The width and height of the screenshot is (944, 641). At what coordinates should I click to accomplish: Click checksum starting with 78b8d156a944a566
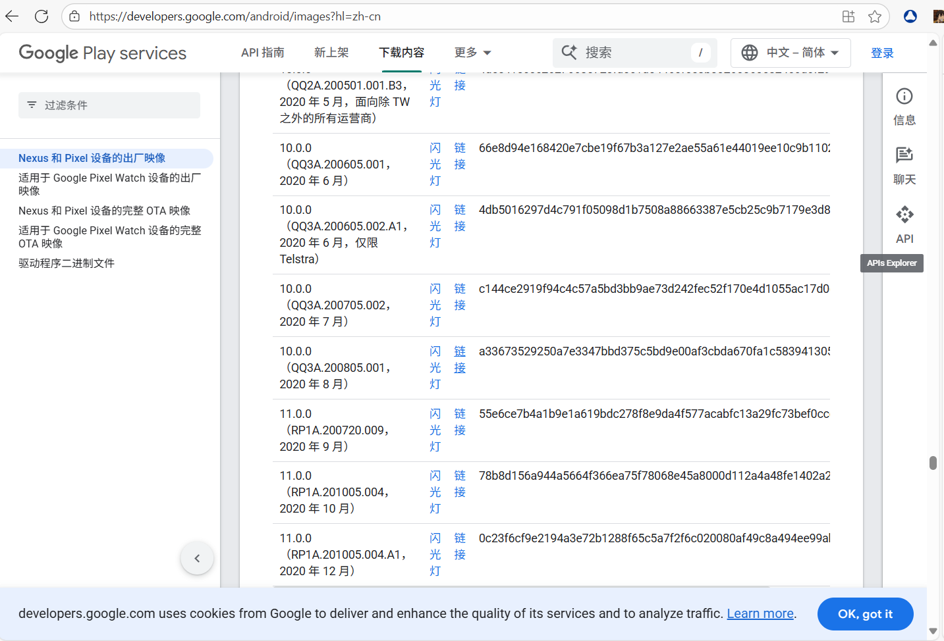point(654,476)
